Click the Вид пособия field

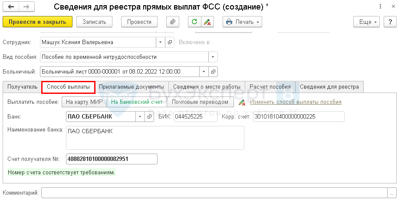(125, 57)
